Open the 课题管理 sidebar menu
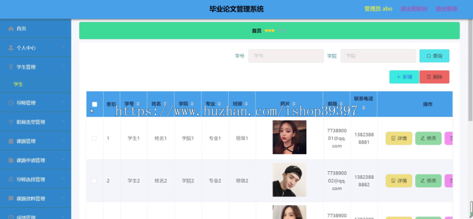Viewport: 473px width, 219px height. (x=36, y=141)
